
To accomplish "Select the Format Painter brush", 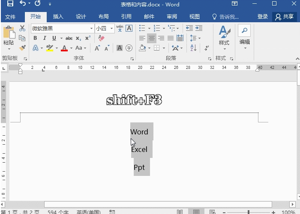I will [x=22, y=48].
